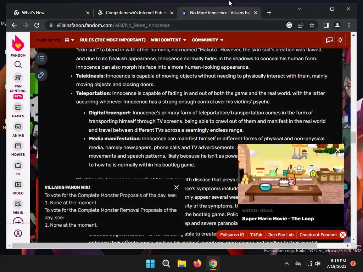Open the volume speaker tray icon
Screen dimensions: 363x272
coord(318,263)
